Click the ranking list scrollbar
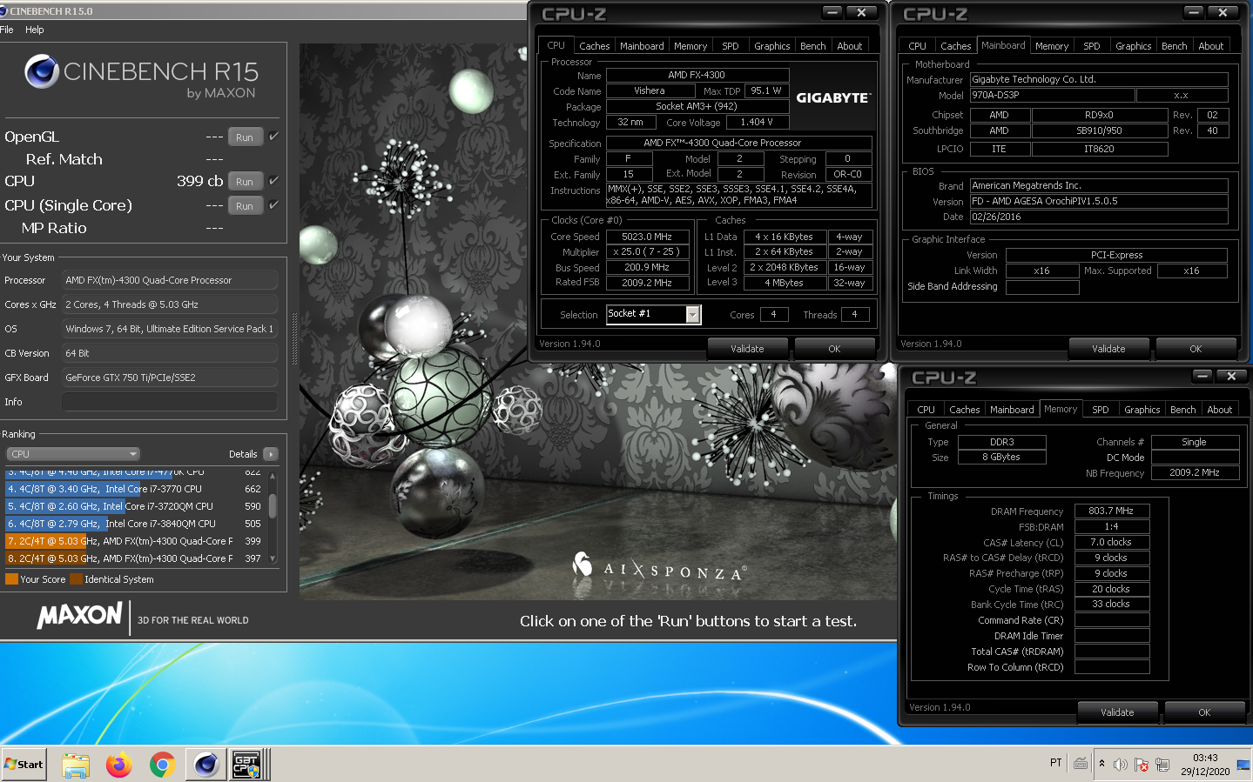Image resolution: width=1253 pixels, height=782 pixels. (x=273, y=505)
